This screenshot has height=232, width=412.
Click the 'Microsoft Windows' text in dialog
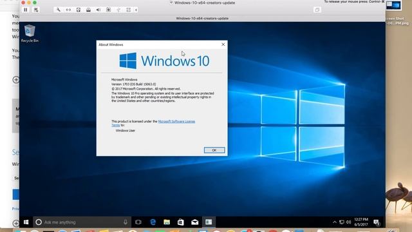124,79
